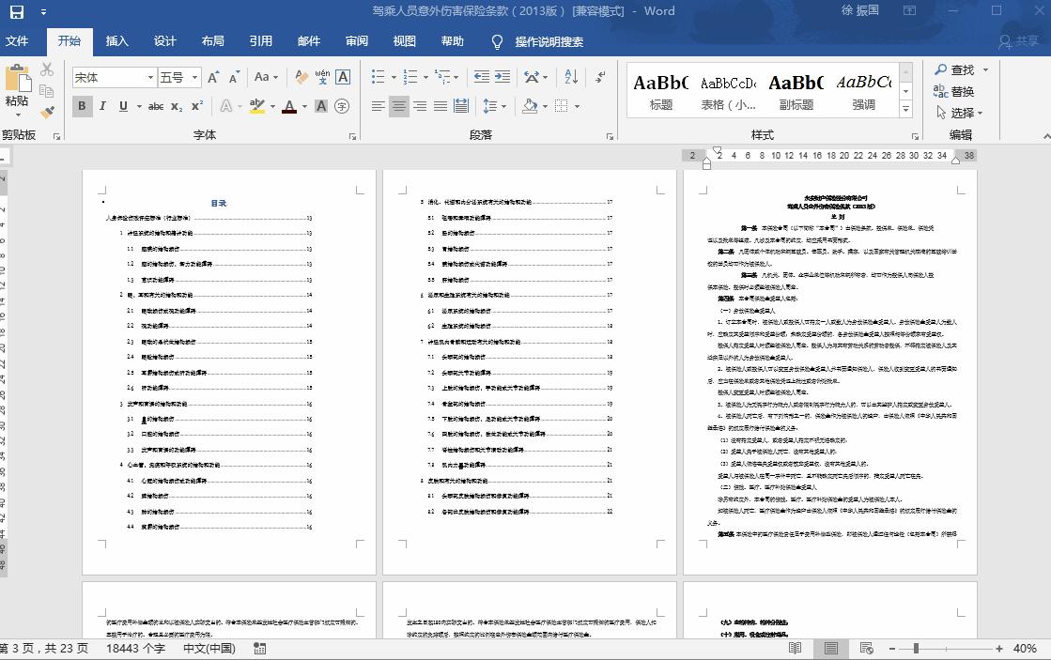Click the 操作说明搜索 search box
The image size is (1051, 660).
tap(549, 41)
